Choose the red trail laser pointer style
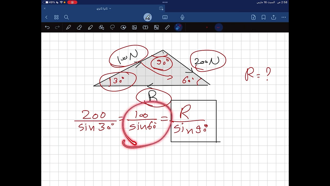 [219, 27]
